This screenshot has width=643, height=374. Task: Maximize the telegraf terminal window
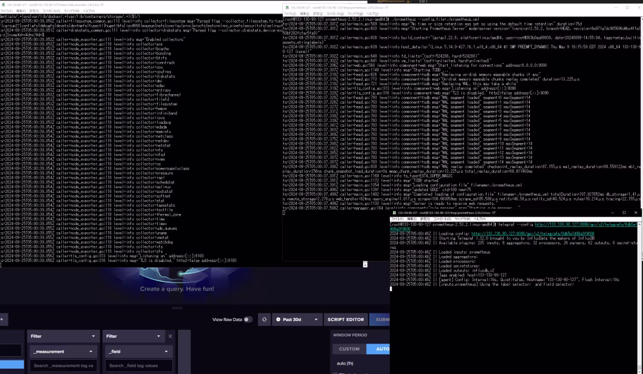click(x=624, y=213)
